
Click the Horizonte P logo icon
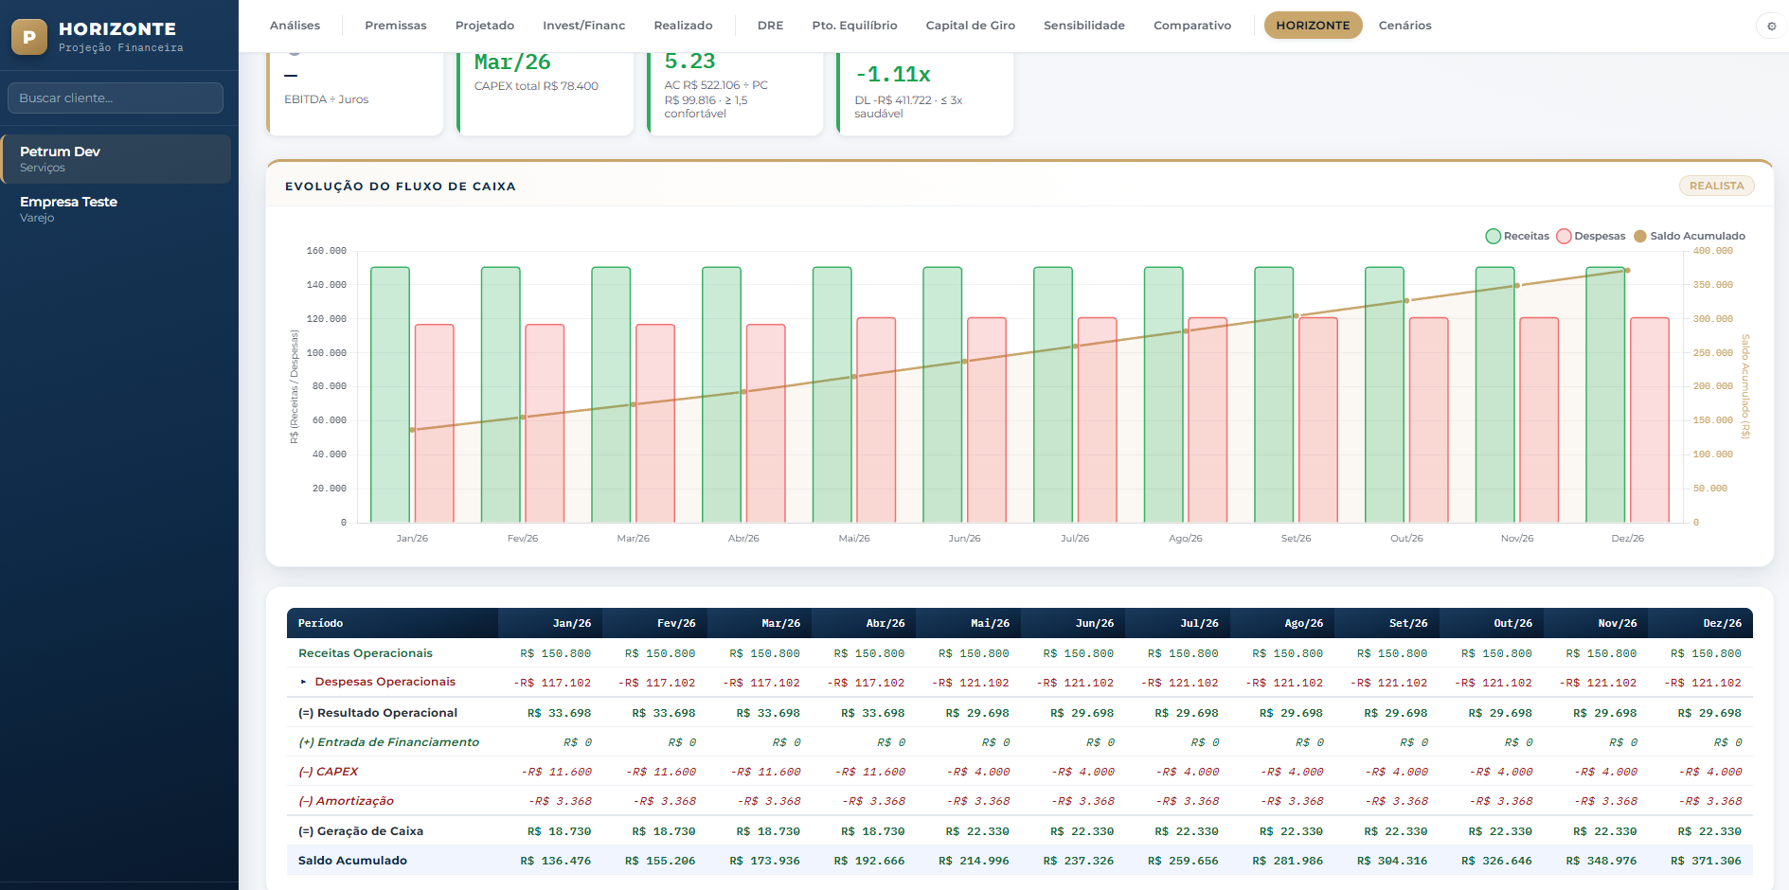tap(29, 37)
